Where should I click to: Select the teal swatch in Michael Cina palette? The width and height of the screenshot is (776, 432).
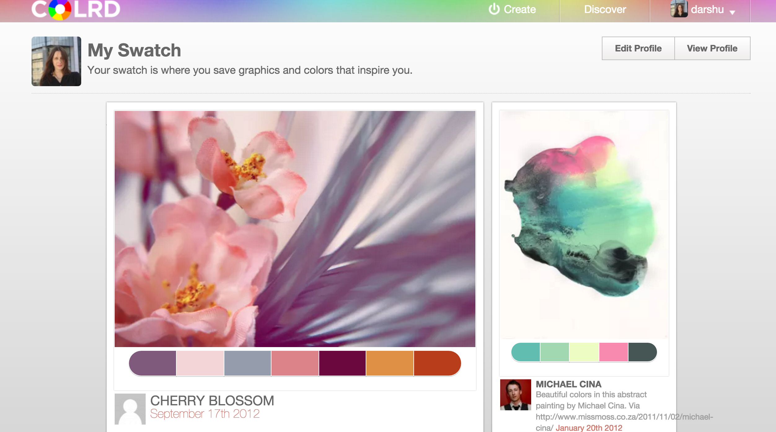click(526, 352)
